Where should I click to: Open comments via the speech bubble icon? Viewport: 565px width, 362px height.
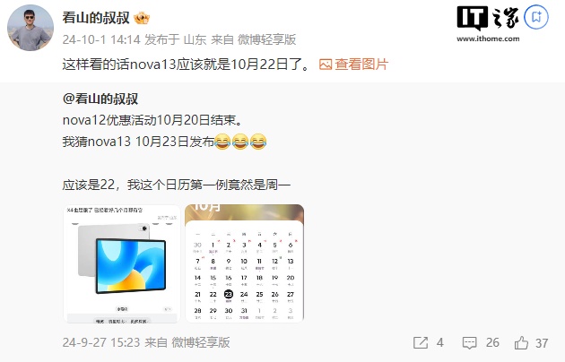click(470, 343)
